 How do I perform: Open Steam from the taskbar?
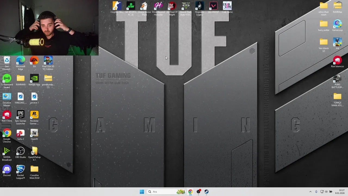207,192
